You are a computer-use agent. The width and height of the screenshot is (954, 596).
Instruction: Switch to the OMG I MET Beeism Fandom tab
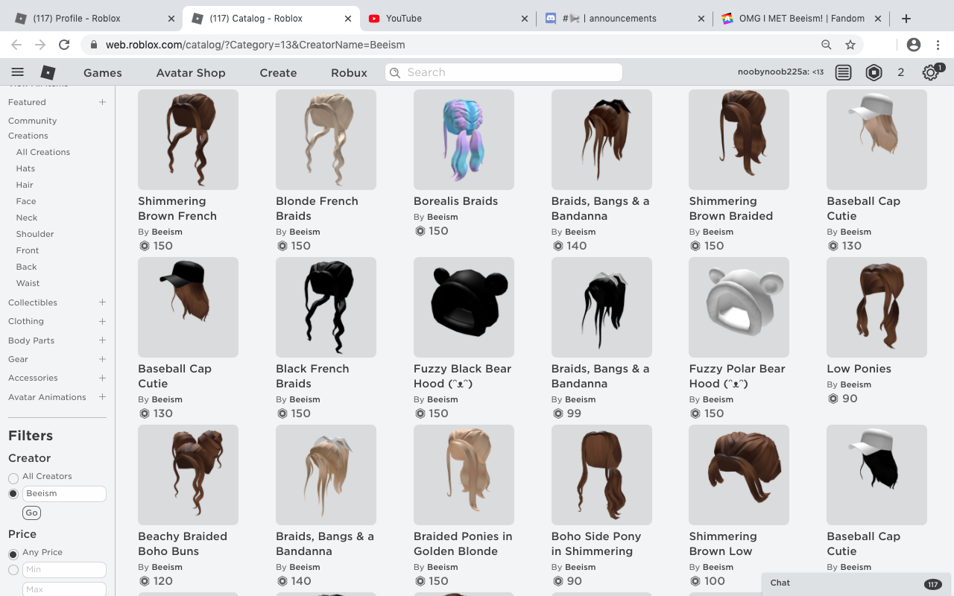pyautogui.click(x=800, y=19)
